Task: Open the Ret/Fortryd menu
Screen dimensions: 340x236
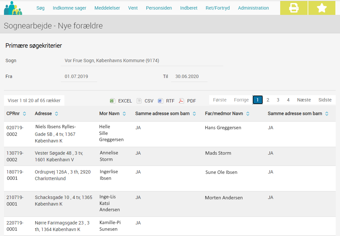Action: (218, 8)
